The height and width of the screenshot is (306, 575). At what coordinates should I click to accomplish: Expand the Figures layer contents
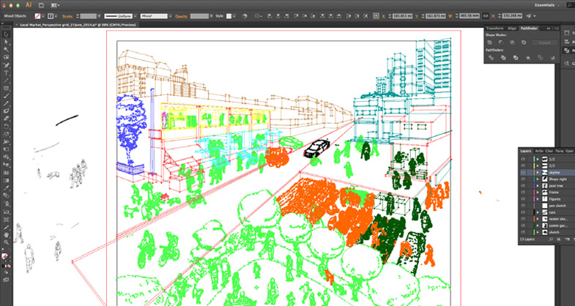[x=538, y=198]
